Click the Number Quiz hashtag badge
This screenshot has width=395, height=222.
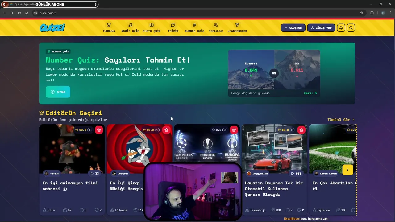pos(58,51)
